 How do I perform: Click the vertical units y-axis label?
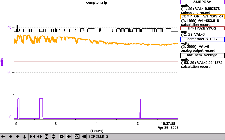click(x=2, y=62)
